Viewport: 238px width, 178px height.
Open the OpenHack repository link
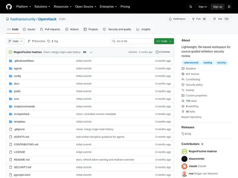pyautogui.click(x=47, y=19)
